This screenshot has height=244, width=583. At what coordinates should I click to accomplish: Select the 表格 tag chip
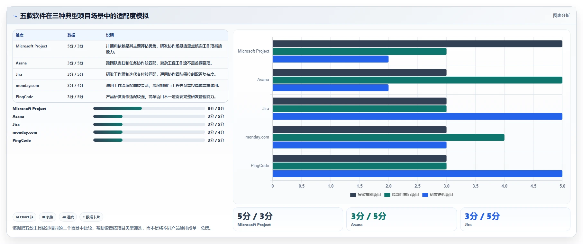click(x=48, y=217)
